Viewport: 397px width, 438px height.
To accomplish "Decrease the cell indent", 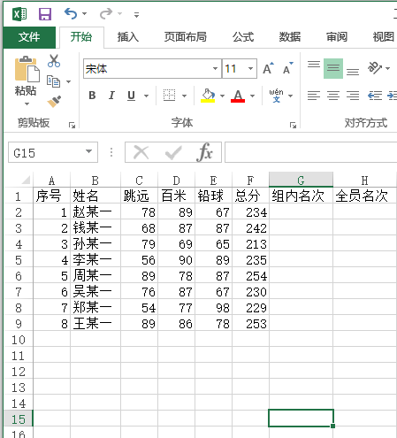I will click(375, 96).
